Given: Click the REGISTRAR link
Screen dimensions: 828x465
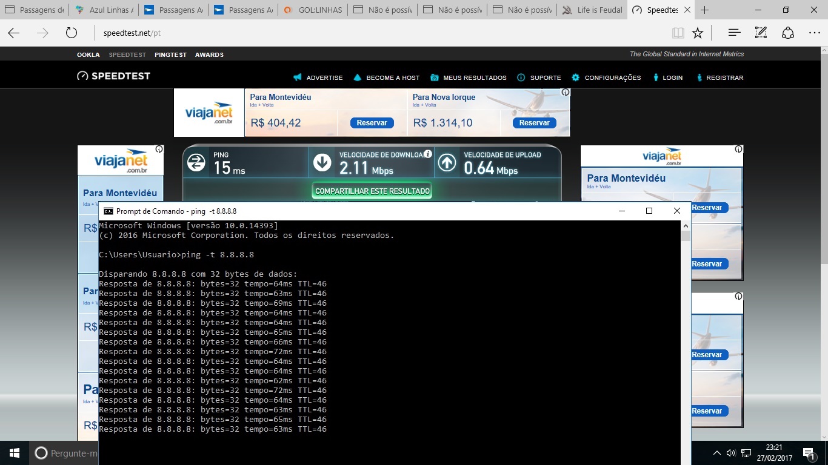Looking at the screenshot, I should coord(719,77).
